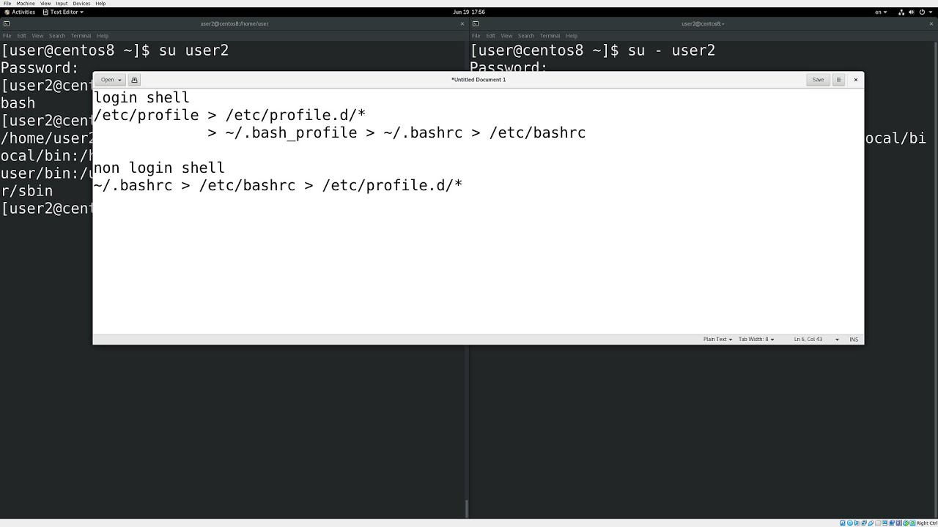The image size is (938, 527).
Task: Open the right terminal's window menu icon
Action: (476, 23)
